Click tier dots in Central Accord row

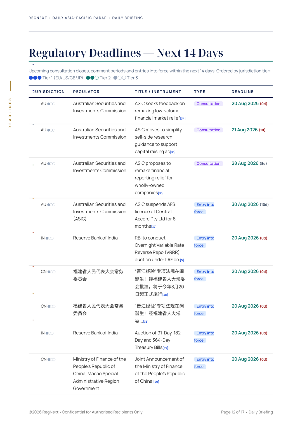click(51, 205)
